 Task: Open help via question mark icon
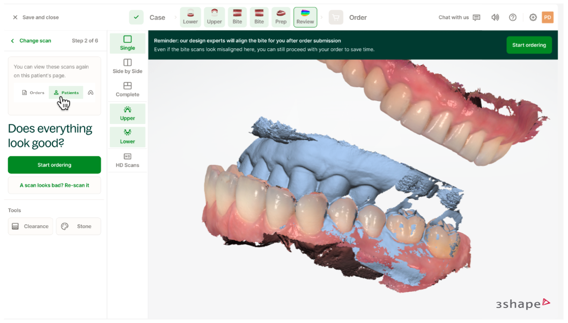pos(513,17)
